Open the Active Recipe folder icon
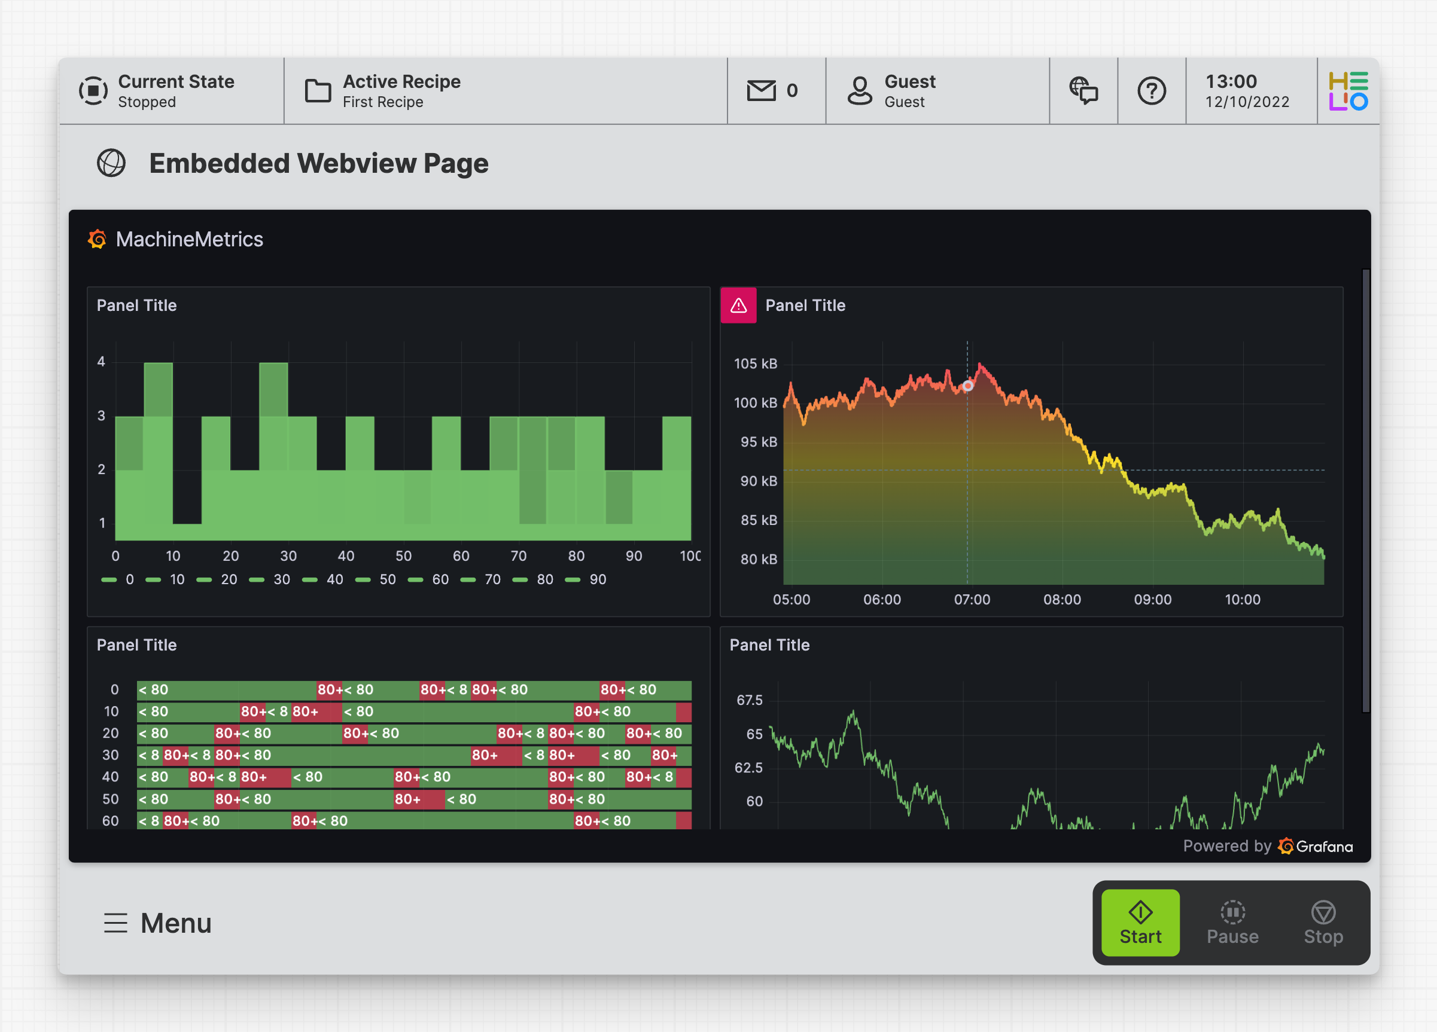 pos(318,90)
